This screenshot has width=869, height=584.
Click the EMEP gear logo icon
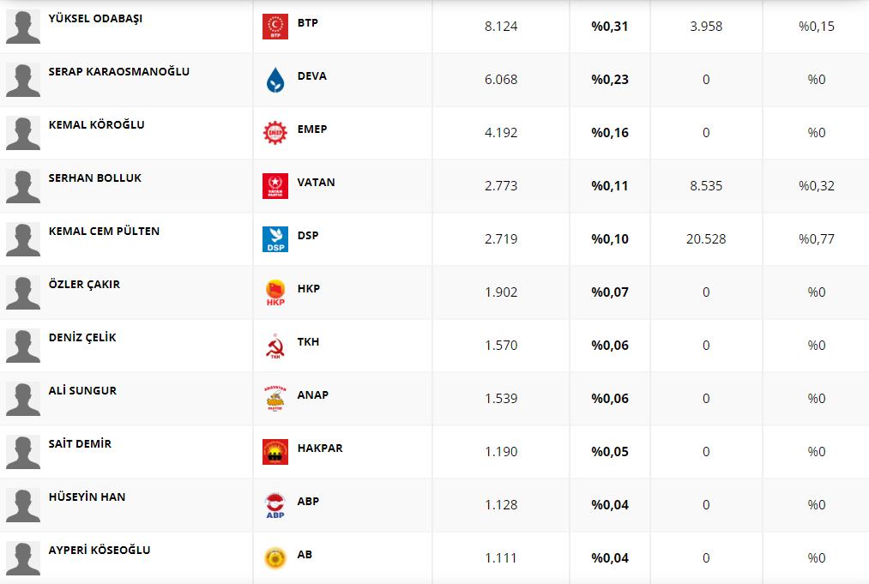point(275,133)
